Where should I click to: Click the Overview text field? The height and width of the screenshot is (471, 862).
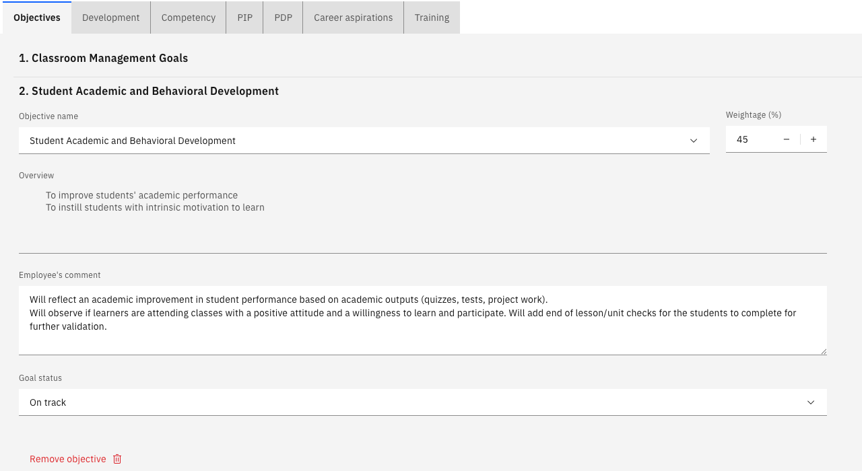(423, 219)
